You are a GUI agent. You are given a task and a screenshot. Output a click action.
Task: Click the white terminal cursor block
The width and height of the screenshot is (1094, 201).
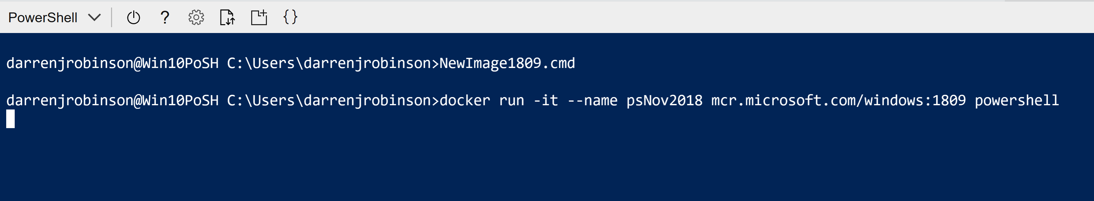[11, 119]
